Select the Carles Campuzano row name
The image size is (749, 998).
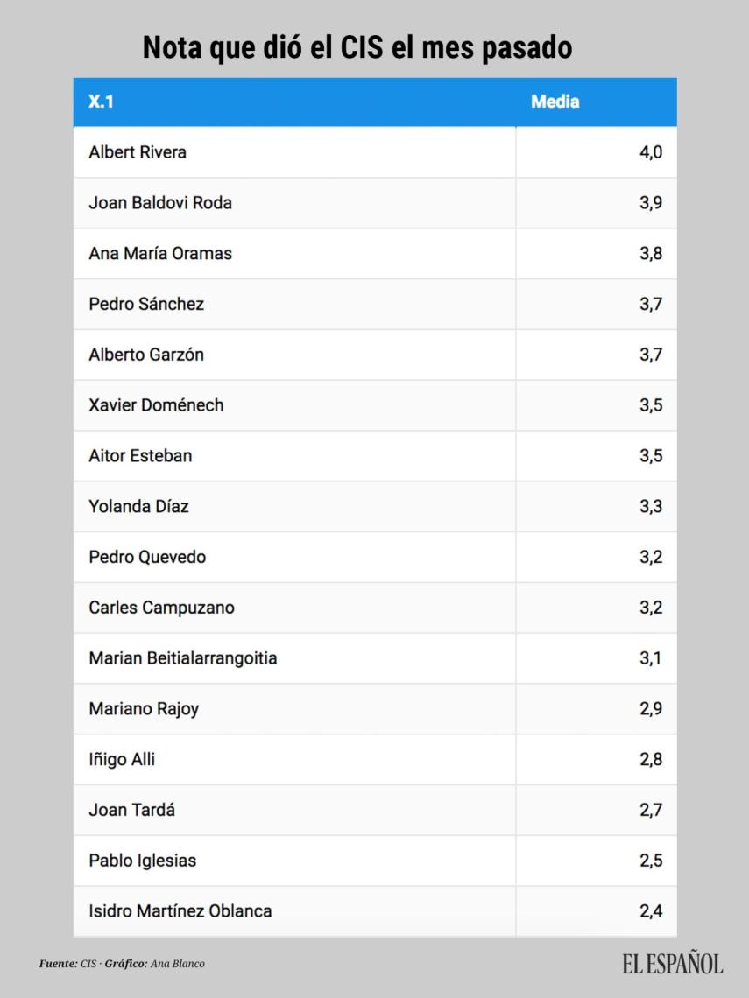tap(161, 608)
